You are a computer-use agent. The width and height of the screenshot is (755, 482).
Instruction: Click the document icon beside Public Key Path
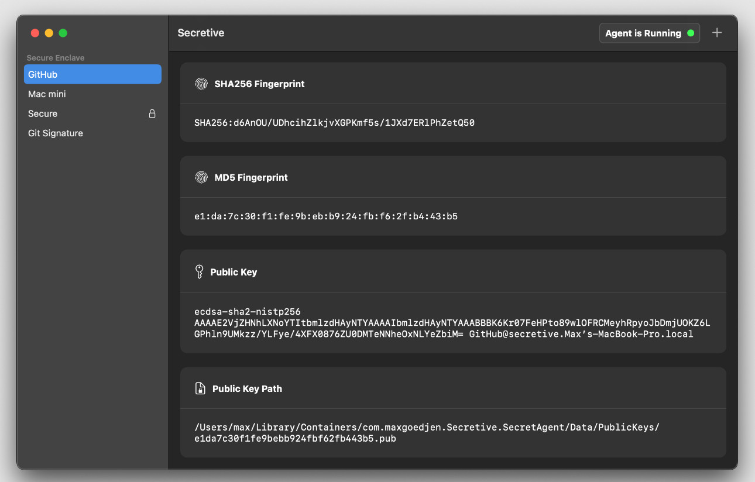(x=200, y=388)
